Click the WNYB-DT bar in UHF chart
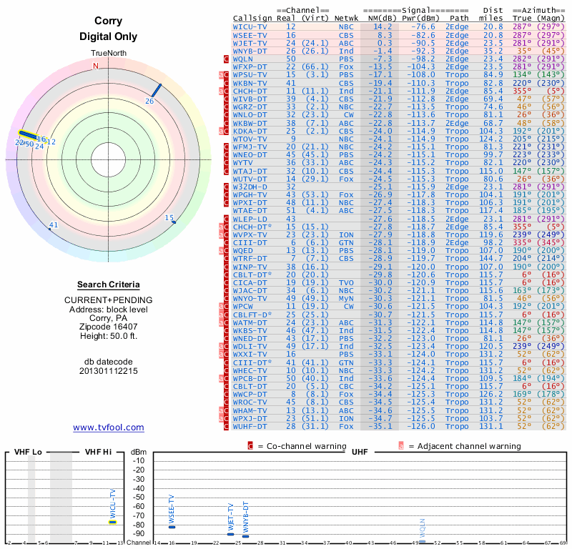 point(245,536)
